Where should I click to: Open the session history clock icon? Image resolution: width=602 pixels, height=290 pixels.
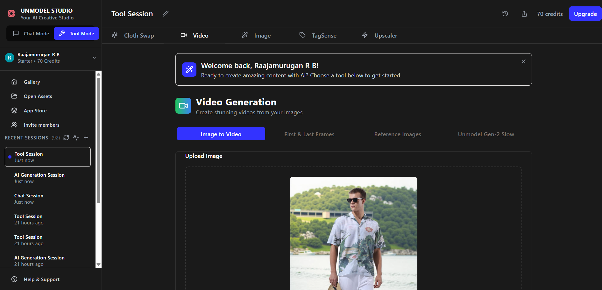[x=505, y=14]
